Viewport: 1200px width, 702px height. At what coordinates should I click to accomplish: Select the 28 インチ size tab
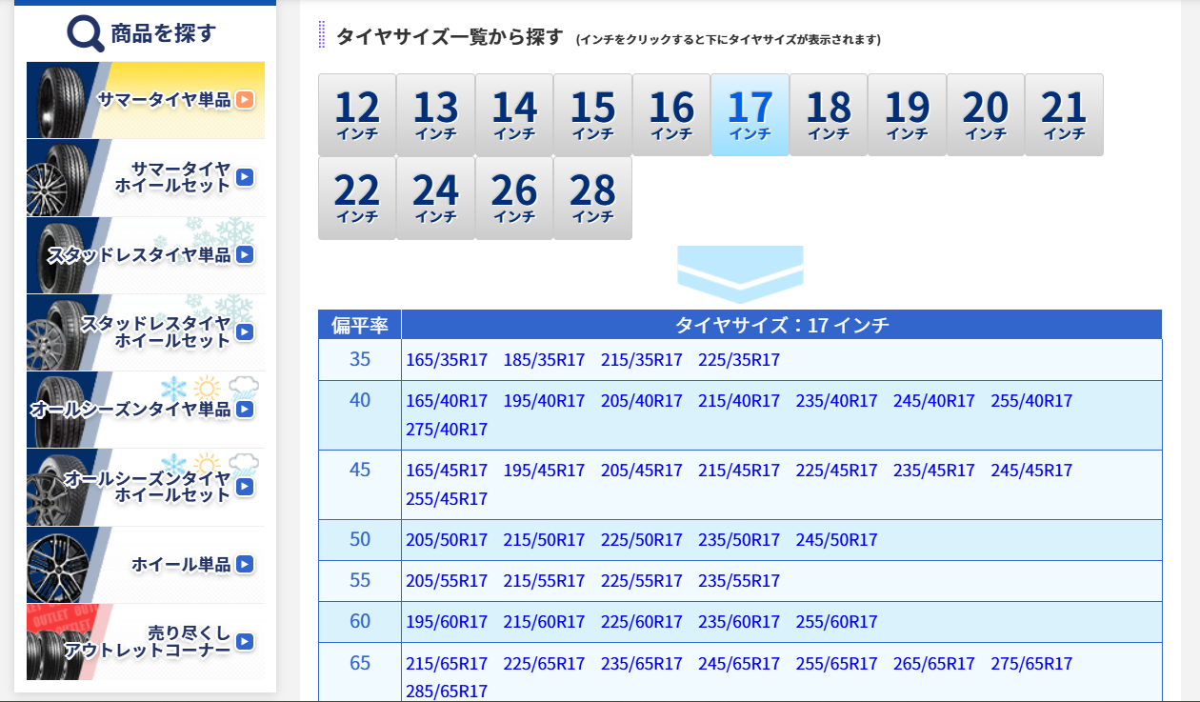592,198
